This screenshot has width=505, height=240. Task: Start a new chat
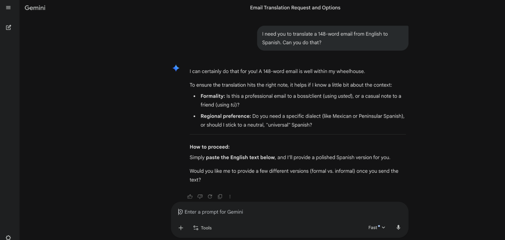[x=8, y=27]
